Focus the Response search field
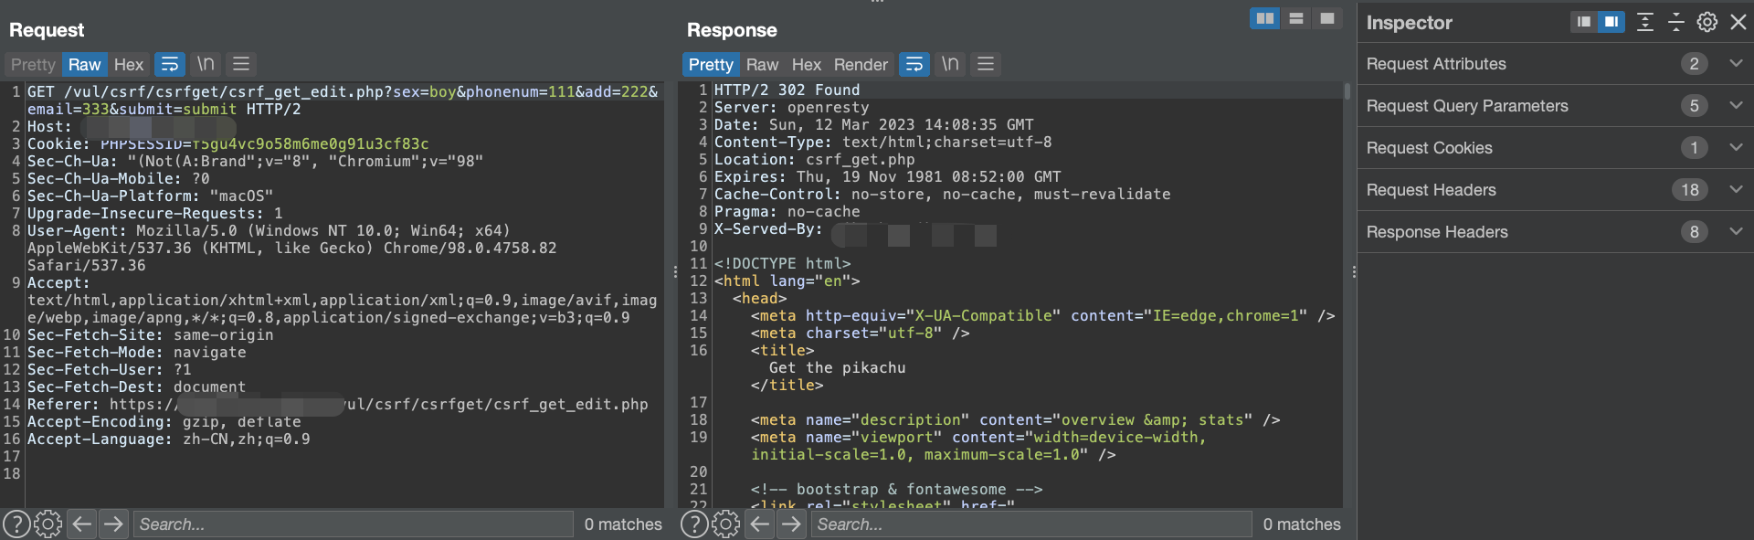The height and width of the screenshot is (540, 1754). pos(1031,524)
